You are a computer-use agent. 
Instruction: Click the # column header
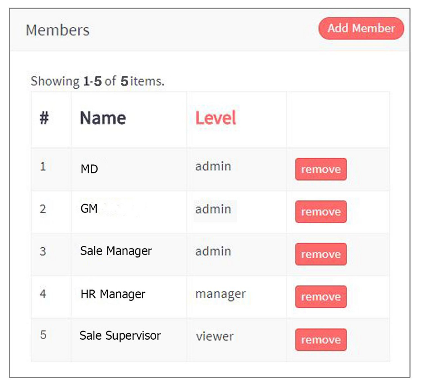(x=45, y=118)
